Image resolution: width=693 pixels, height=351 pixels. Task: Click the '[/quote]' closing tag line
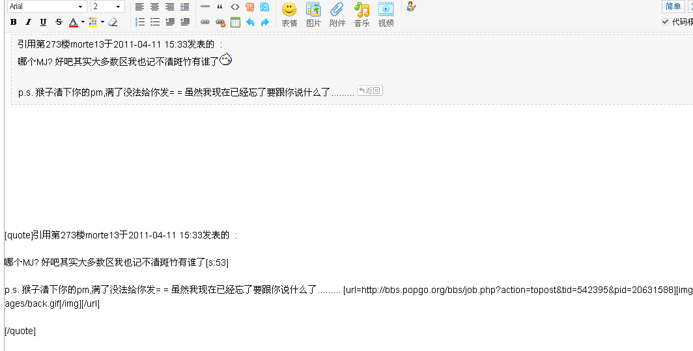pos(20,331)
